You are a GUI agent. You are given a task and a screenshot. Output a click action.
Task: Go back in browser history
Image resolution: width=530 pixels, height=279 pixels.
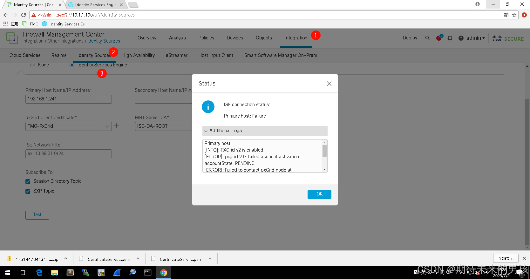tap(6, 15)
